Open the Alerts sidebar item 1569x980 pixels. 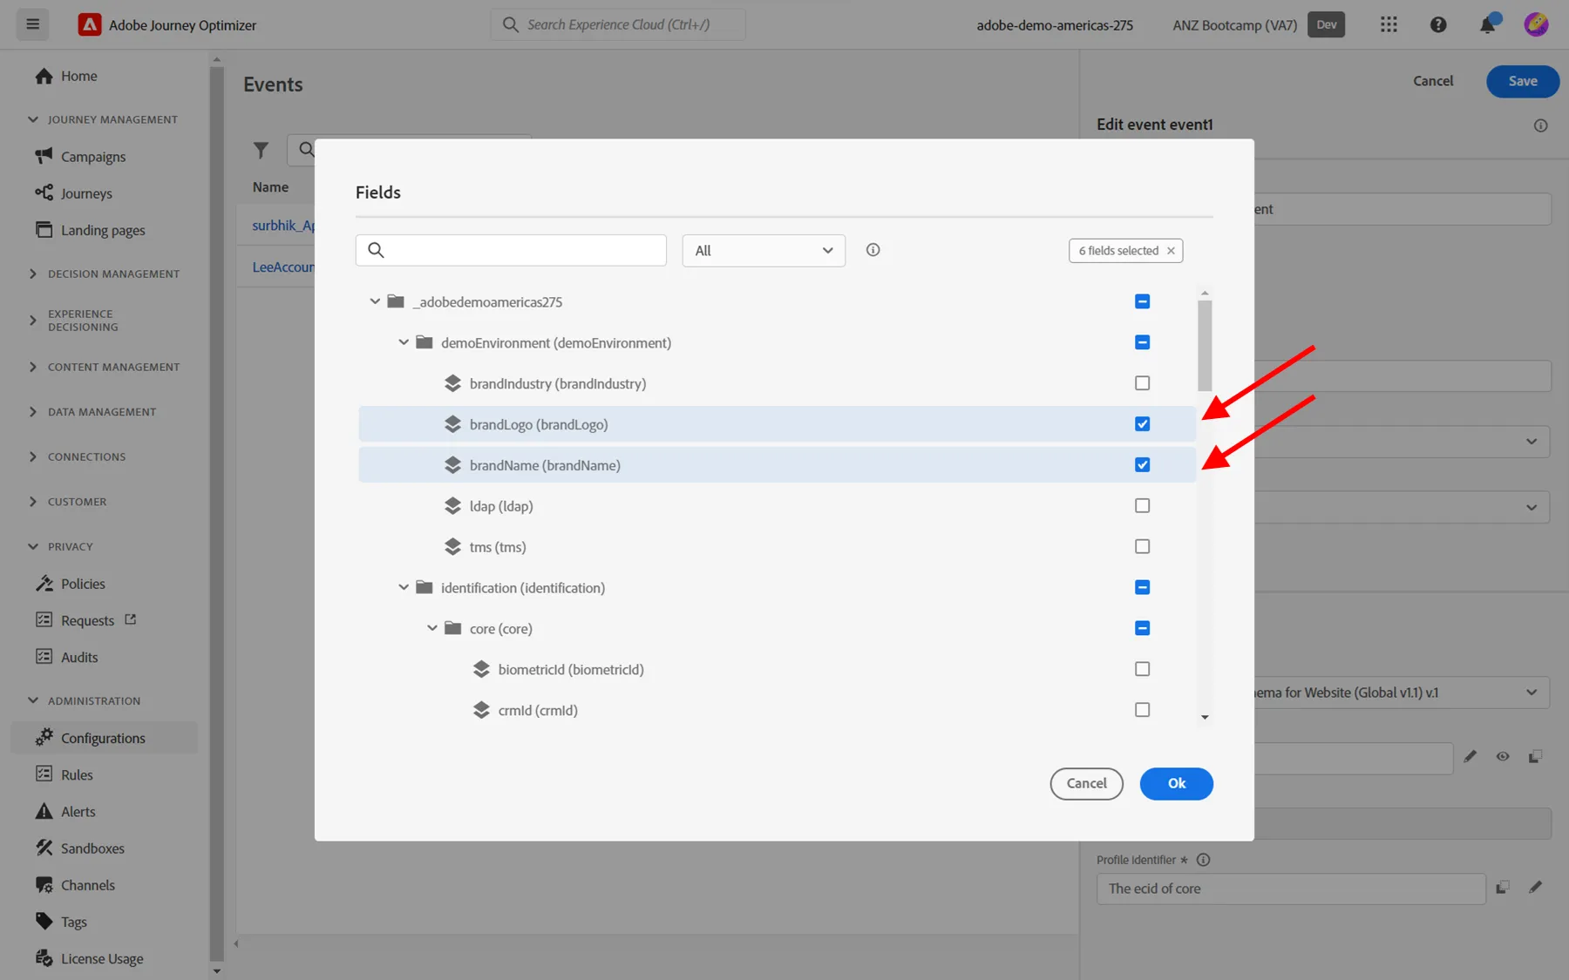[78, 812]
